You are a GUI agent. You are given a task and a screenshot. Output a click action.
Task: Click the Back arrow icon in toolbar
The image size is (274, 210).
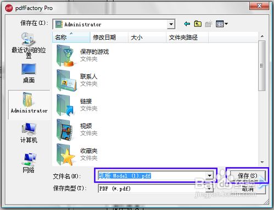(187, 24)
